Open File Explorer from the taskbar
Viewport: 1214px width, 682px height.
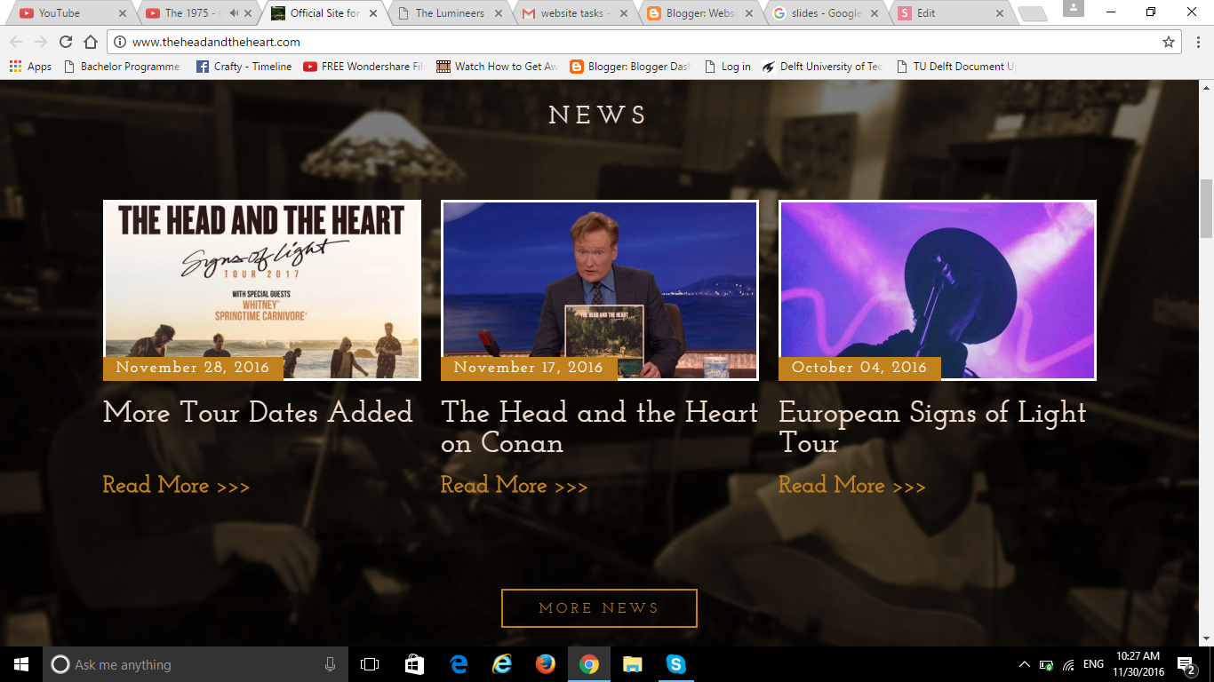point(633,664)
